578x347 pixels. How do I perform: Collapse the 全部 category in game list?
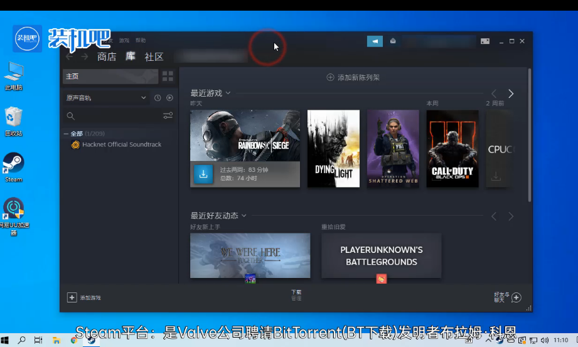coord(66,134)
